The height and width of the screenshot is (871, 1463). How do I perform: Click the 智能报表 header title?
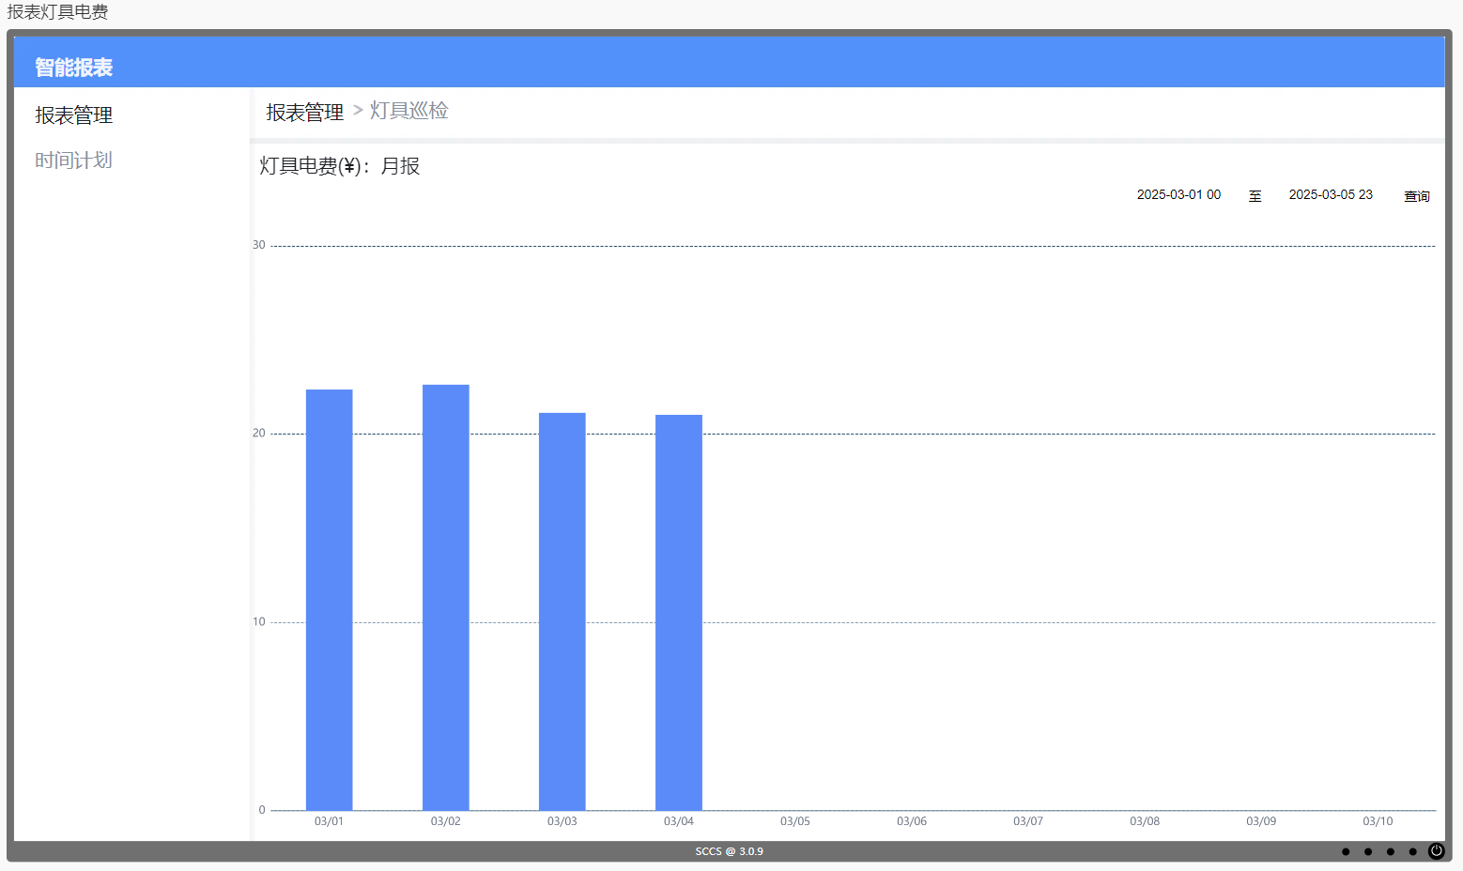point(74,68)
